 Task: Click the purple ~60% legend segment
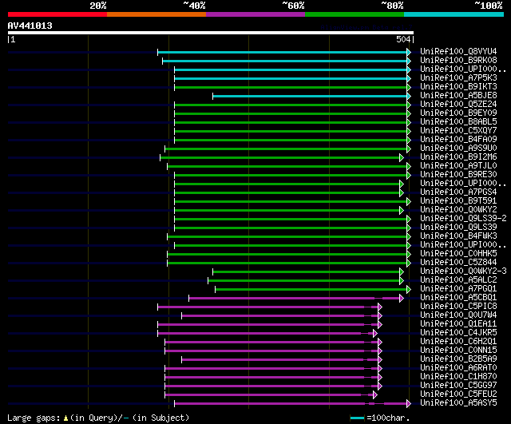pos(255,14)
